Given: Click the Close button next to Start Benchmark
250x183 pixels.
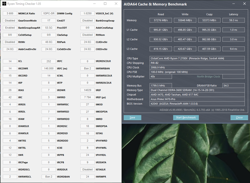Looking at the screenshot, I should (x=239, y=117).
